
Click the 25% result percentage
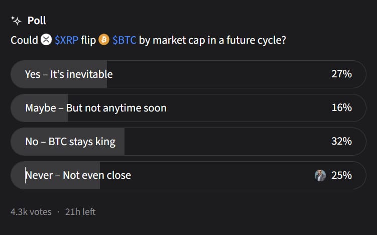(x=341, y=175)
